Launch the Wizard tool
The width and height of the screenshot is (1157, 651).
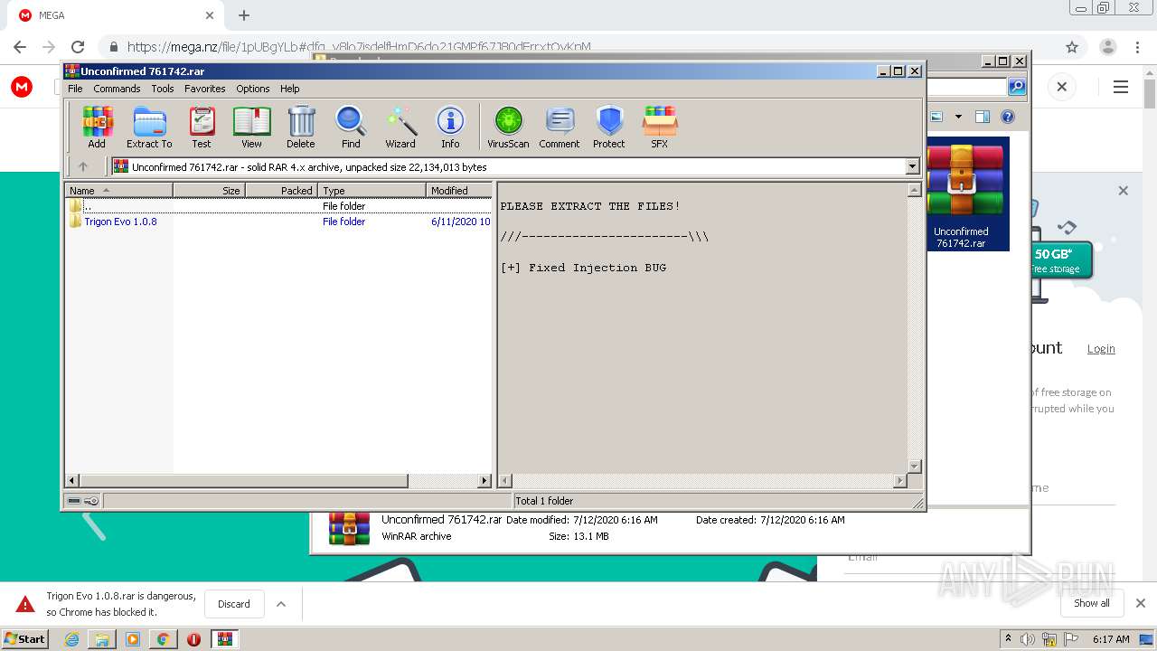(400, 127)
